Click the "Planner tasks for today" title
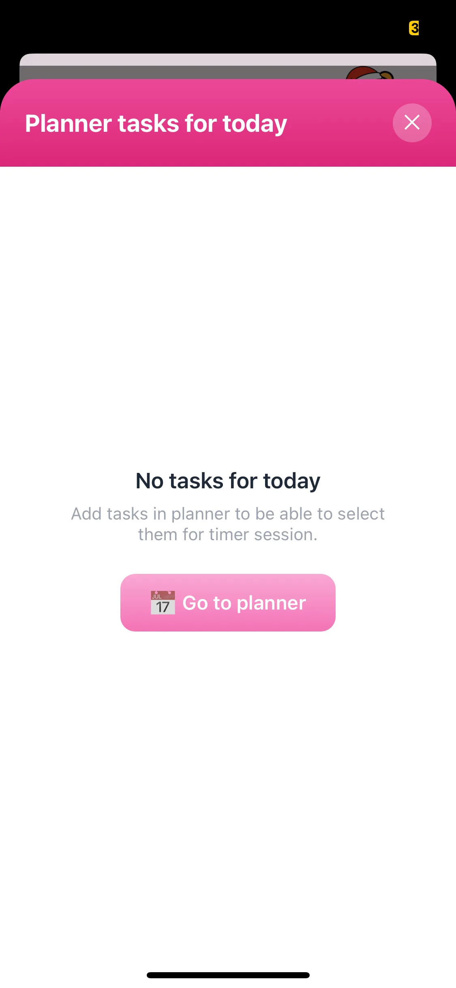456x988 pixels. [x=156, y=123]
